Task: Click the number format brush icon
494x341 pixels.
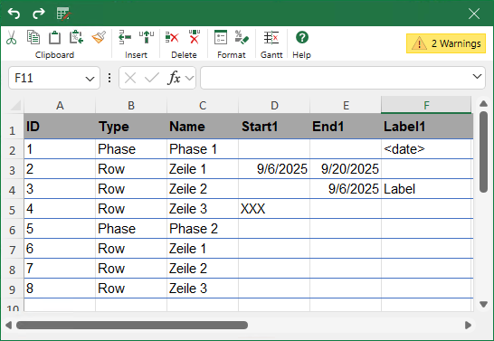Action: point(242,37)
